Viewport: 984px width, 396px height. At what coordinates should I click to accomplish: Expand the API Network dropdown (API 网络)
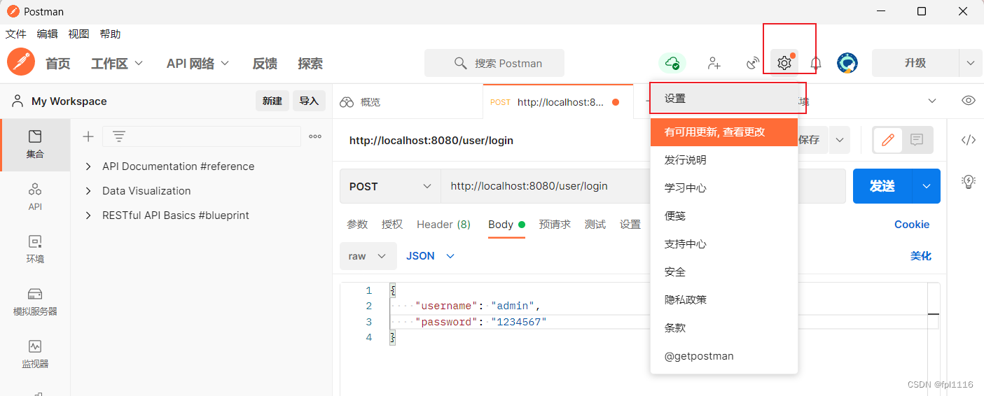click(198, 63)
